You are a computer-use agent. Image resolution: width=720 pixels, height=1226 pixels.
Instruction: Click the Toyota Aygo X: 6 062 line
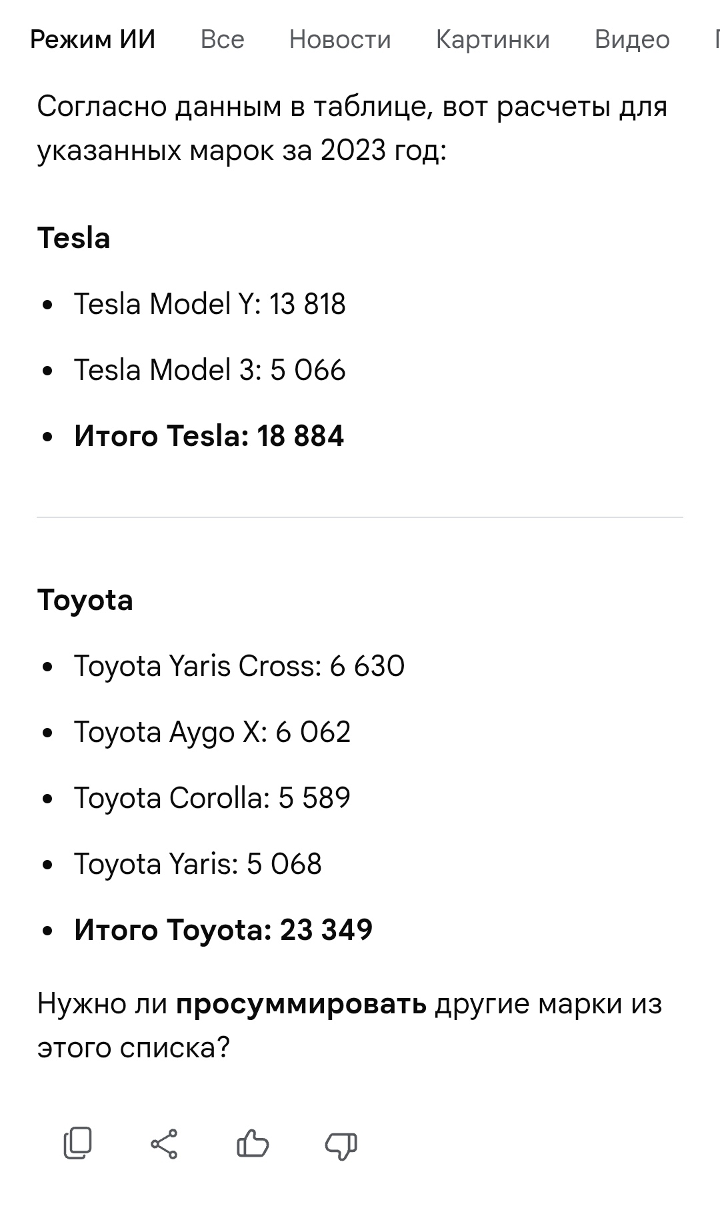(212, 732)
